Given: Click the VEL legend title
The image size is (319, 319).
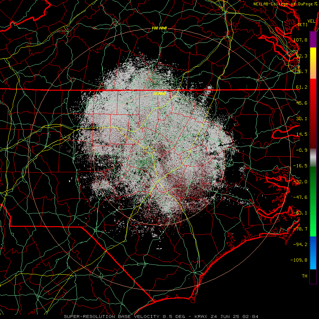Looking at the screenshot, I should [311, 21].
